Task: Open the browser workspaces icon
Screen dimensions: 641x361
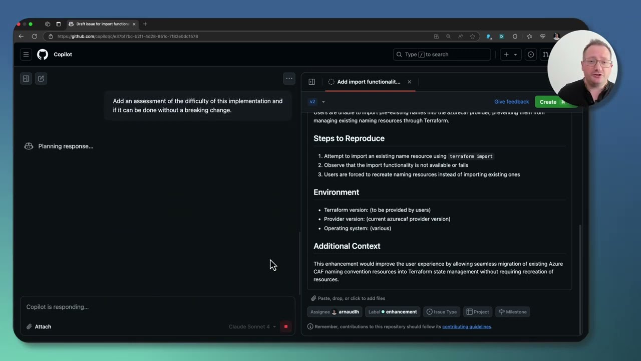Action: 48,24
